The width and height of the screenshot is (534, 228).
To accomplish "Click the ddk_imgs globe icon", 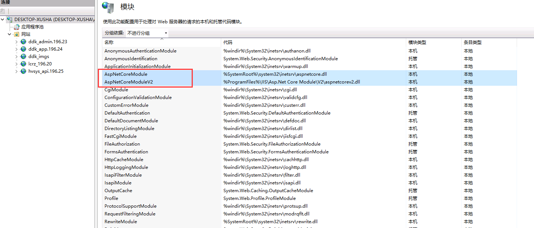I will (24, 57).
